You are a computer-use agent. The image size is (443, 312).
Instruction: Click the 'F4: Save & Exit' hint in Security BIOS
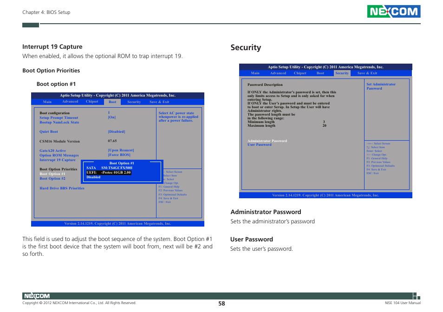[376, 169]
